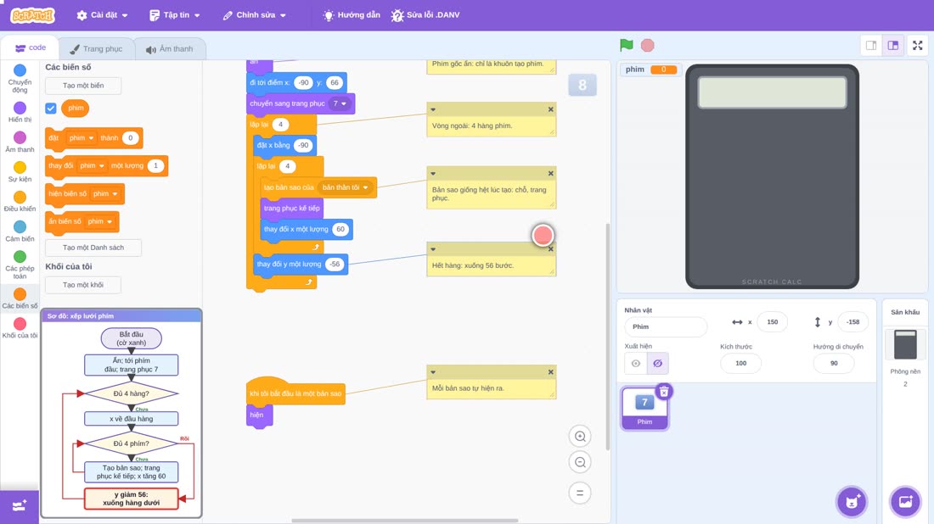Select the Hiển thị block category
This screenshot has height=524, width=934.
pyautogui.click(x=20, y=112)
